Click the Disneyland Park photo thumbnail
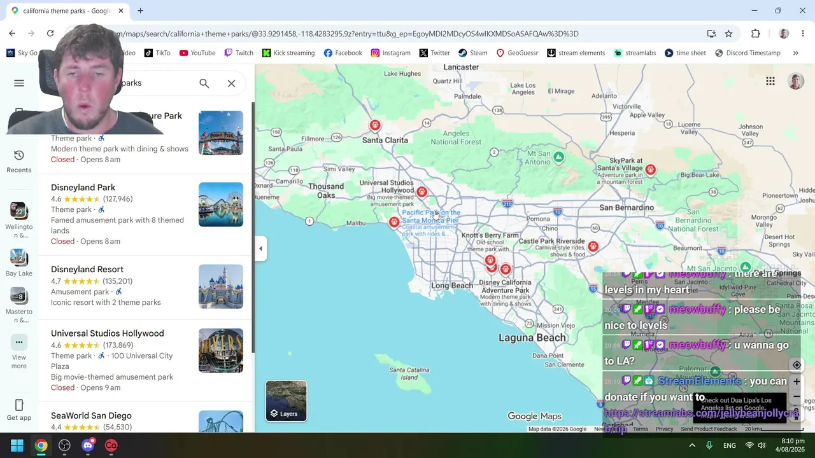Screen dimensions: 815x458 point(221,204)
